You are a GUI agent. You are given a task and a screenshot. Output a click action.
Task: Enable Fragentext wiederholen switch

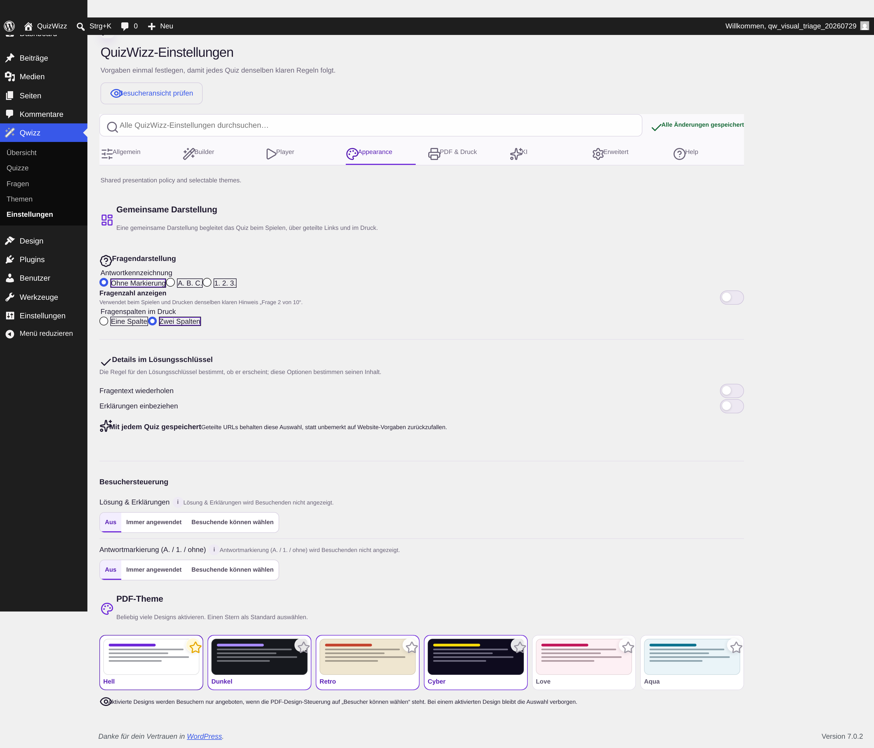click(x=731, y=391)
